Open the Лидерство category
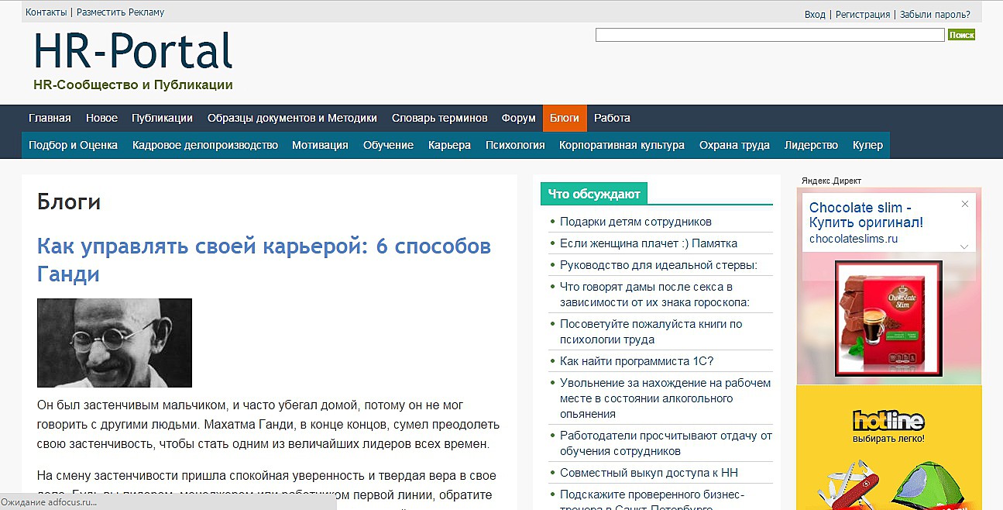Viewport: 1003px width, 510px height. tap(811, 145)
